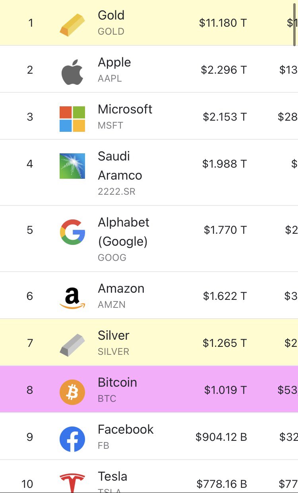Viewport: 298px width, 493px height.
Task: Click the Amazon smile logo
Action: (72, 298)
